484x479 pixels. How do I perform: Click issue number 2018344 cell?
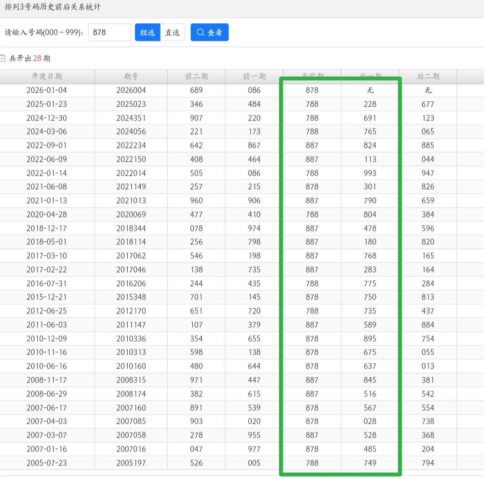[x=131, y=228]
